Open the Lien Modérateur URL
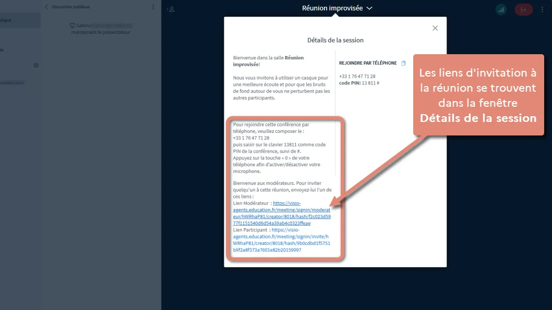552x310 pixels. click(282, 213)
